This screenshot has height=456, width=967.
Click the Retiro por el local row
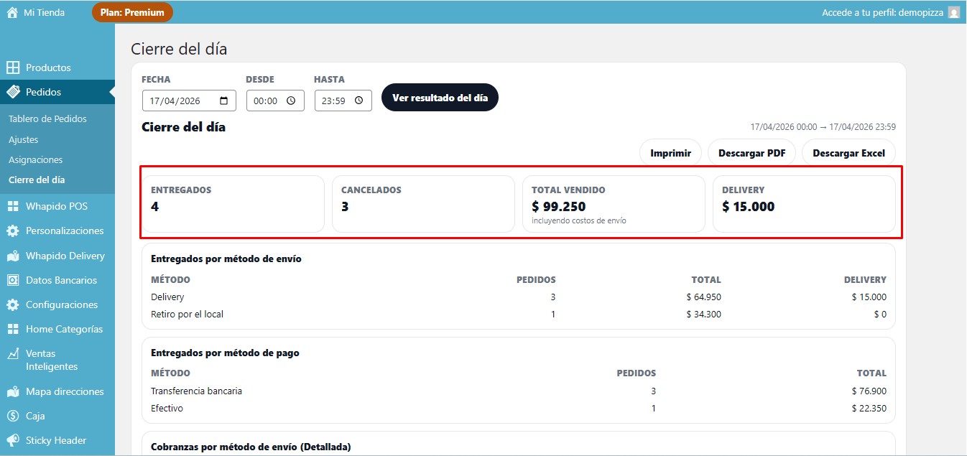pyautogui.click(x=518, y=314)
